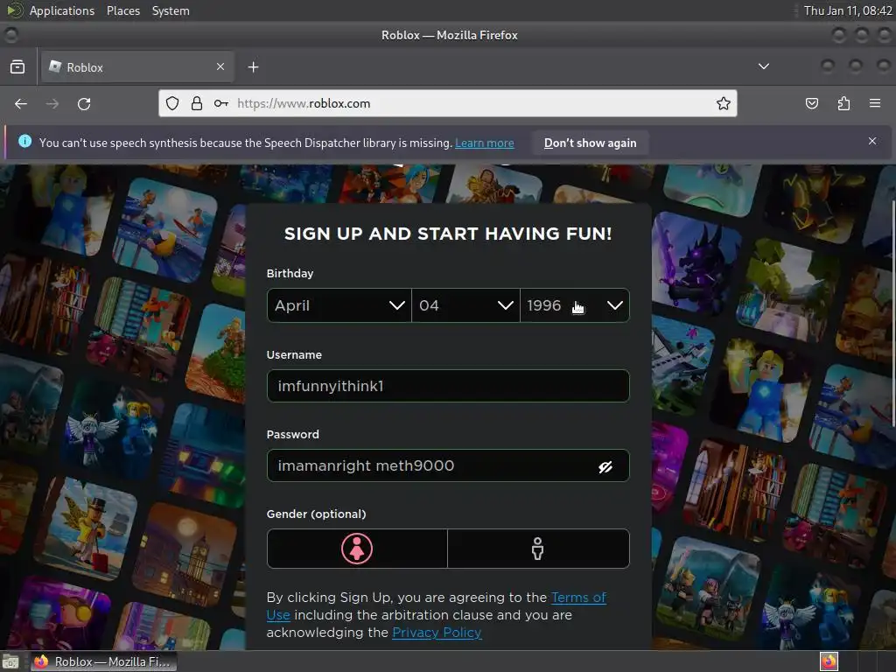Image resolution: width=896 pixels, height=672 pixels.
Task: Click the Firefox tray icon at bottom right
Action: pos(829,661)
